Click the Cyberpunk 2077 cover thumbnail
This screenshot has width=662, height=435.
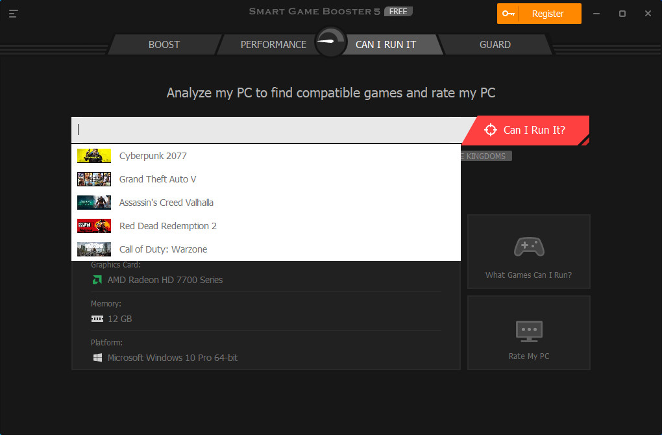93,155
